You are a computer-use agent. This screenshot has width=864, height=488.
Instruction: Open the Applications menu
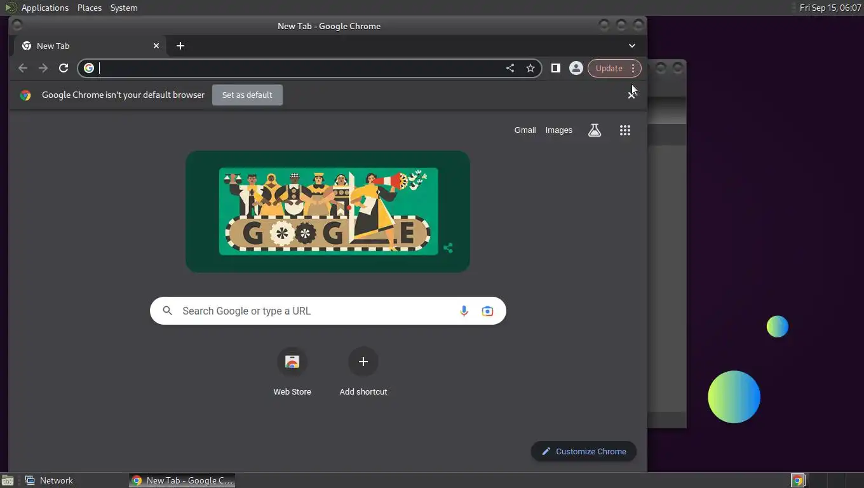(45, 8)
